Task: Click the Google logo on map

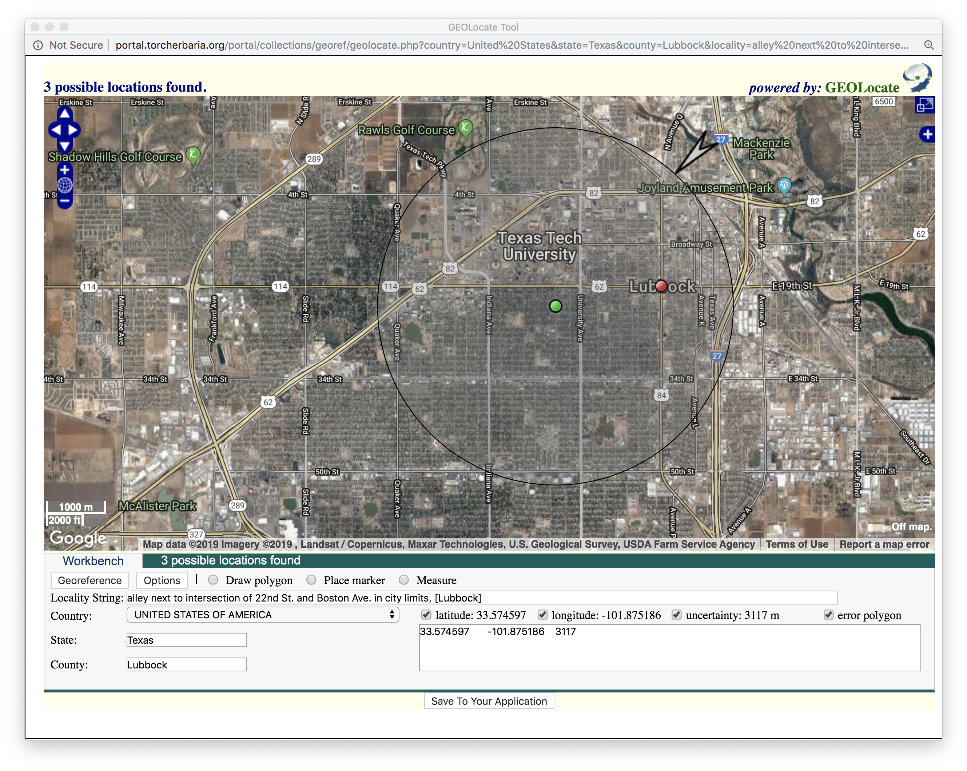Action: click(x=78, y=538)
